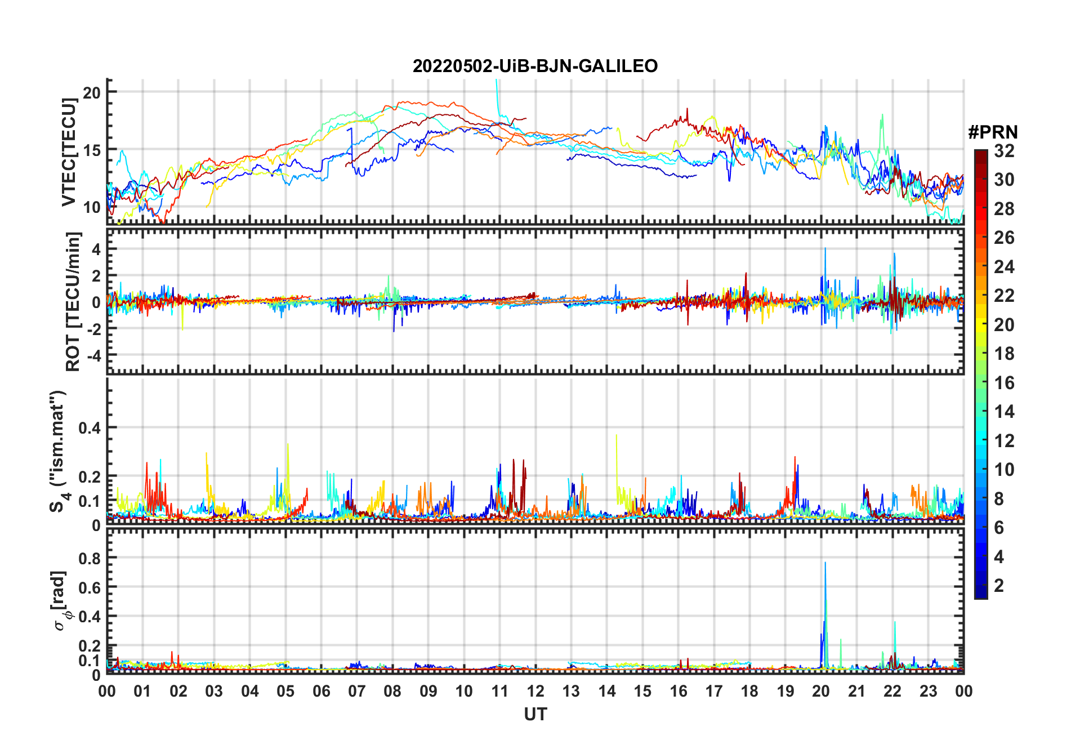Click the x-axis tick label 20
Image resolution: width=1071 pixels, height=749 pixels.
(821, 691)
